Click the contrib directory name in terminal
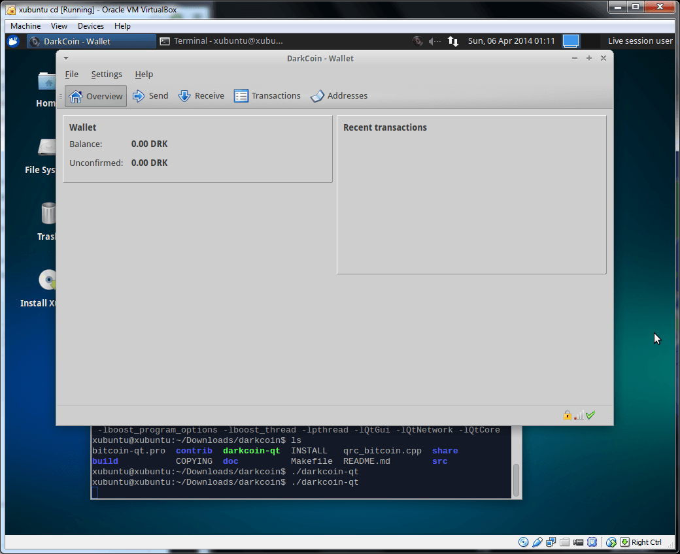 (x=194, y=451)
